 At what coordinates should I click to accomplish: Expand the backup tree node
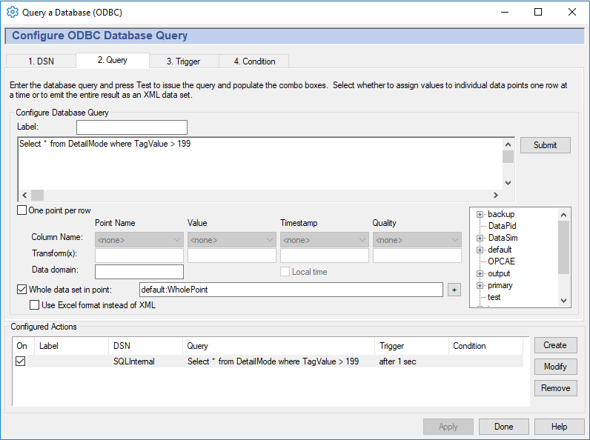pyautogui.click(x=480, y=214)
